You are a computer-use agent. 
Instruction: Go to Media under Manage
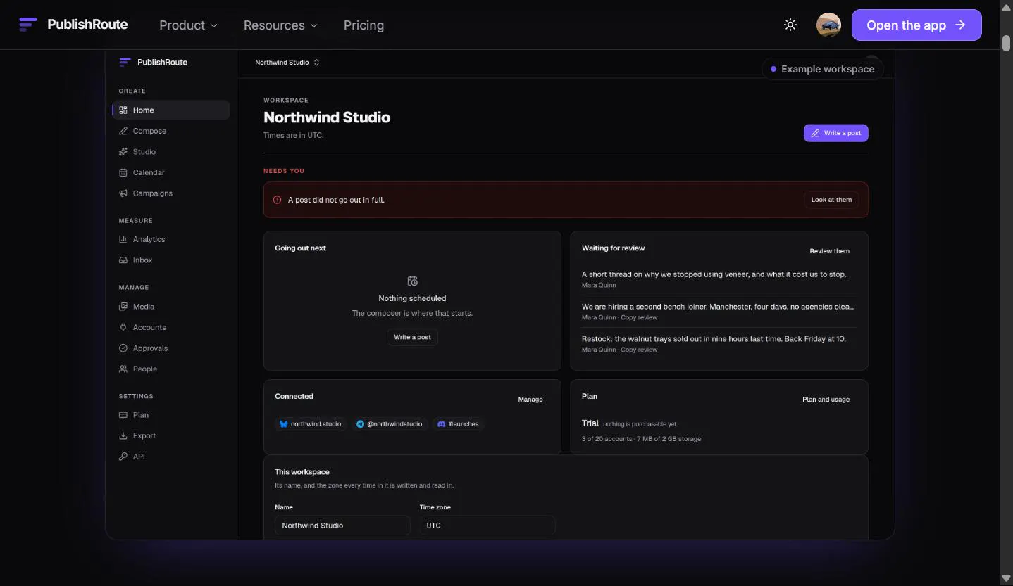pyautogui.click(x=171, y=306)
